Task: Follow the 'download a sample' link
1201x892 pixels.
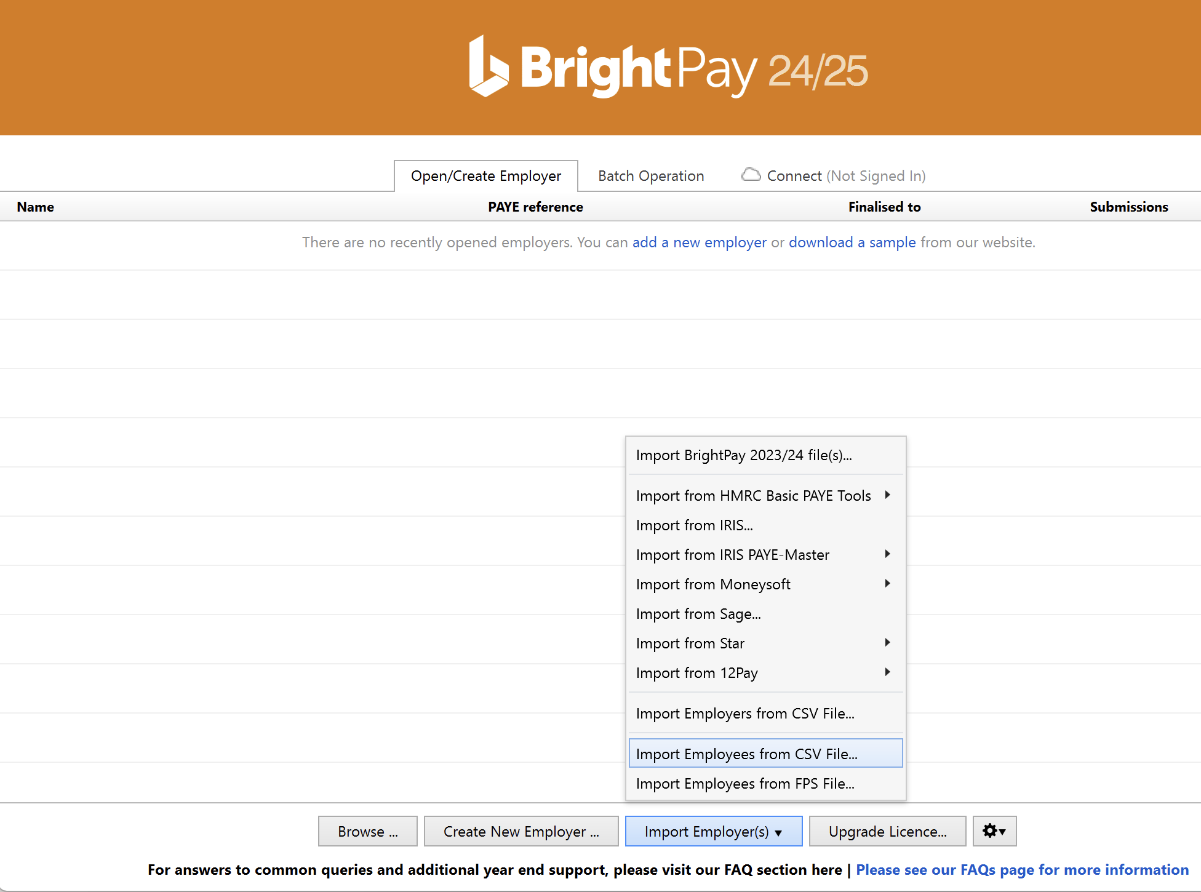Action: click(852, 242)
